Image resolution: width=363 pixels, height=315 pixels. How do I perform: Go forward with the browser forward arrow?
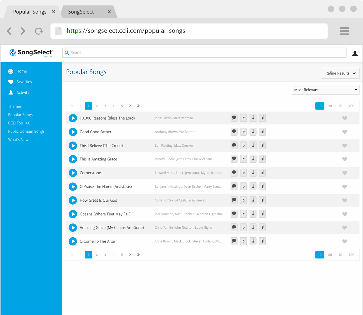coord(23,31)
